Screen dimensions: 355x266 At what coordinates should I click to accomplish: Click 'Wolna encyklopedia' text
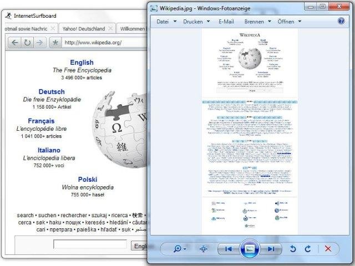(88, 187)
